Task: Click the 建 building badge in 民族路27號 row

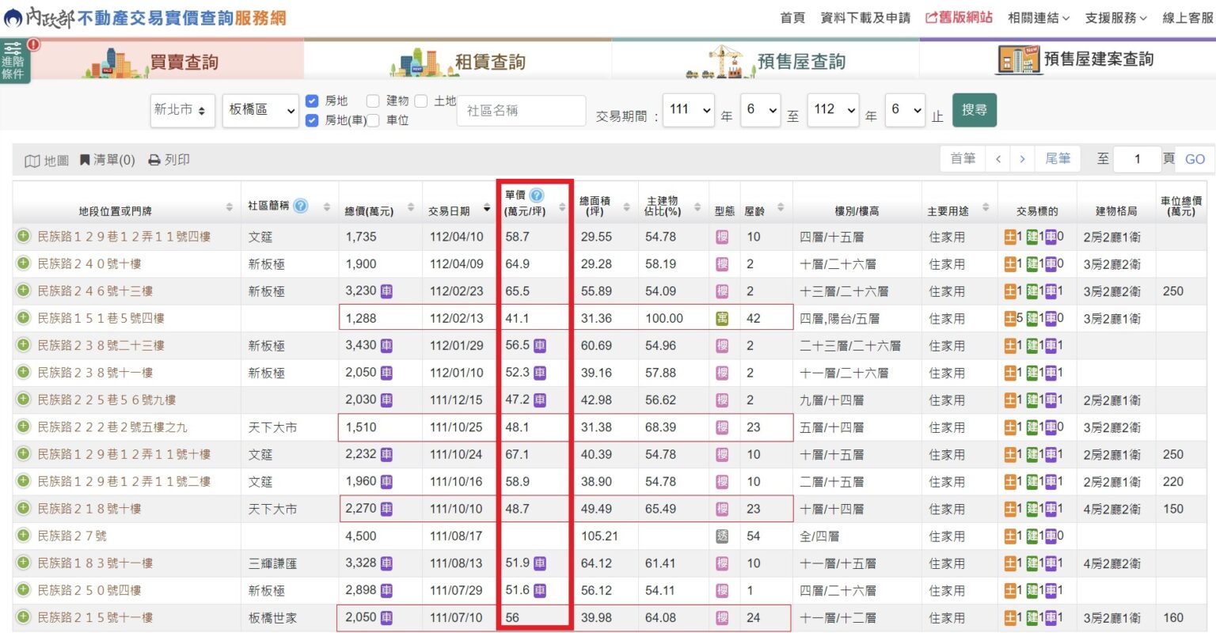Action: (x=1032, y=536)
